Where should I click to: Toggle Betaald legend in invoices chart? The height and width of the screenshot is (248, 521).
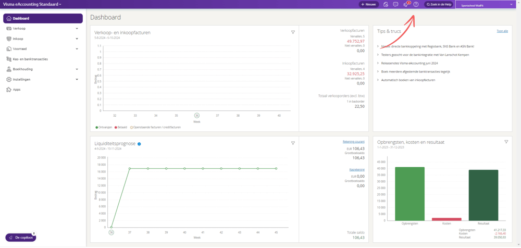121,127
